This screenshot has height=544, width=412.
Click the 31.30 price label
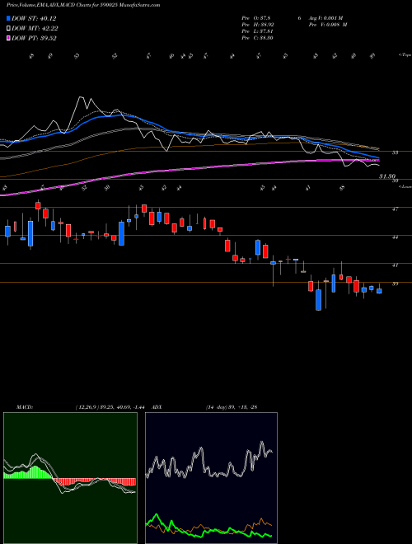(387, 176)
